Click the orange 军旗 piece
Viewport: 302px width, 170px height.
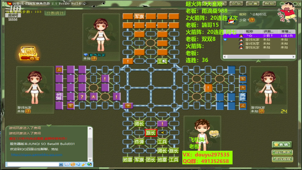(x=139, y=17)
